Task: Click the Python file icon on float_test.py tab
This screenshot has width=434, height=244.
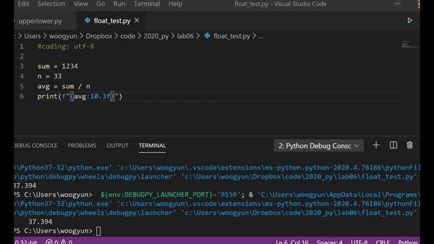Action: (x=87, y=21)
